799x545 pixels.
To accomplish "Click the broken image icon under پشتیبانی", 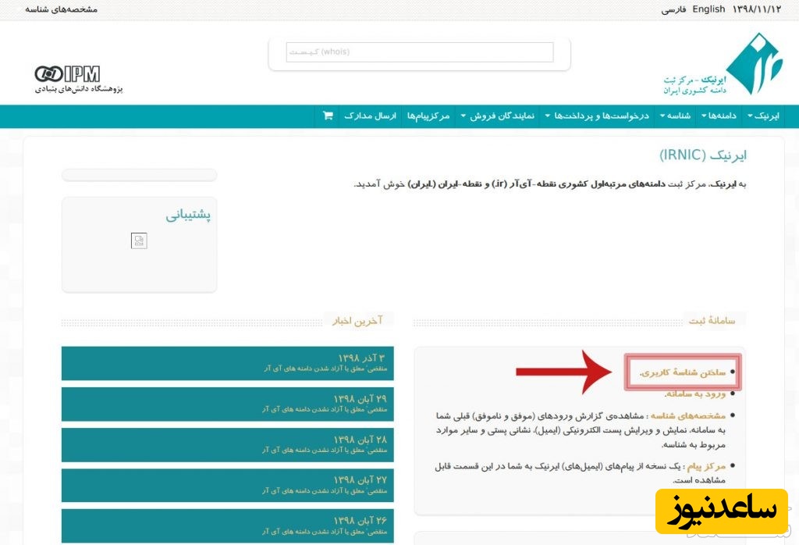I will click(x=139, y=240).
